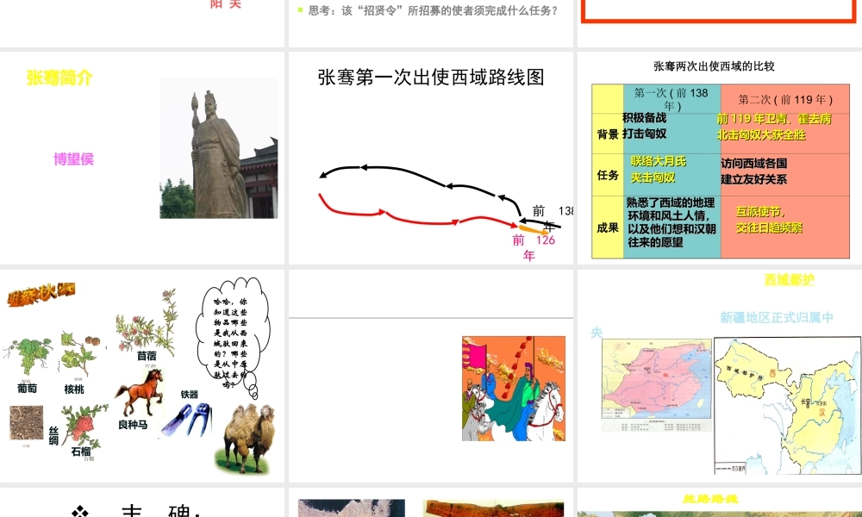The width and height of the screenshot is (862, 517).
Task: Click the text 思考：该"招贤令"所招募的使者须完成什么任务
Action: 434,10
